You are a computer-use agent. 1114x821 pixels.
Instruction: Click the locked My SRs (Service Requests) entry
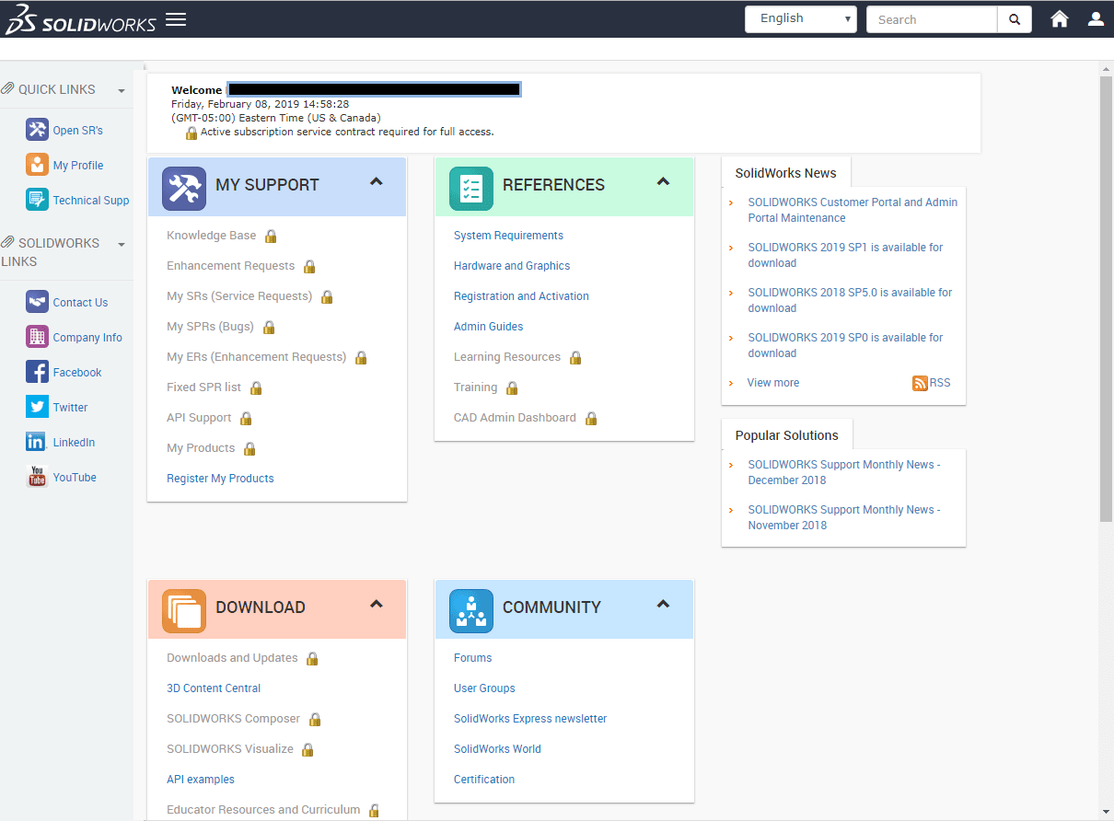pos(239,296)
